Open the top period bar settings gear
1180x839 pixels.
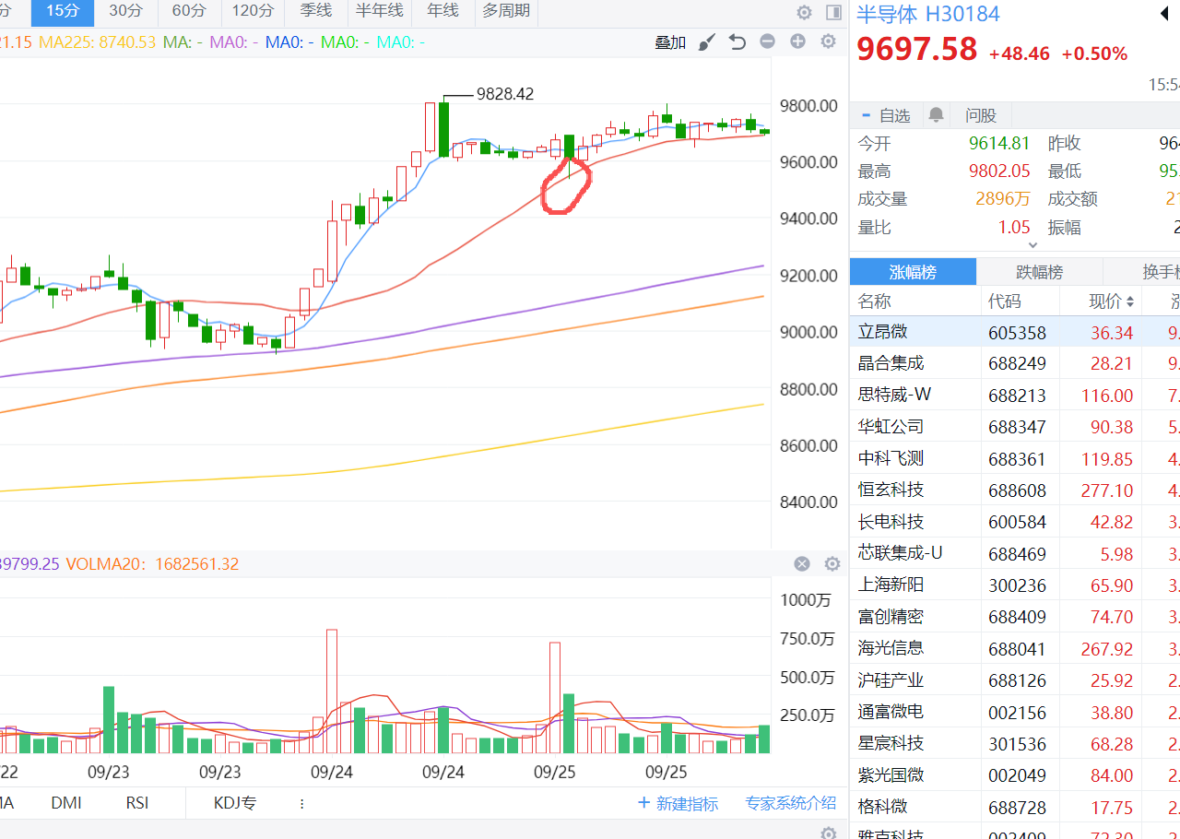(x=804, y=12)
